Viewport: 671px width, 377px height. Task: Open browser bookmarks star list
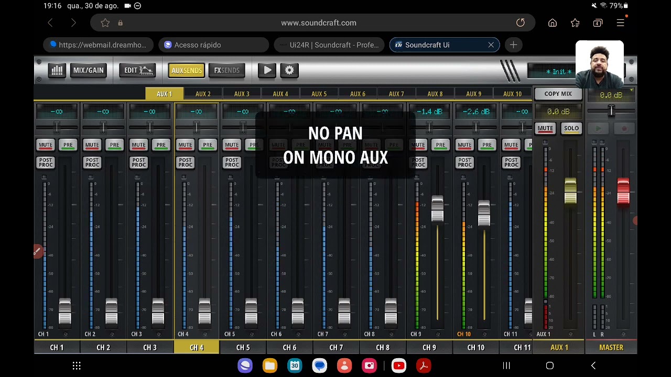(x=575, y=23)
